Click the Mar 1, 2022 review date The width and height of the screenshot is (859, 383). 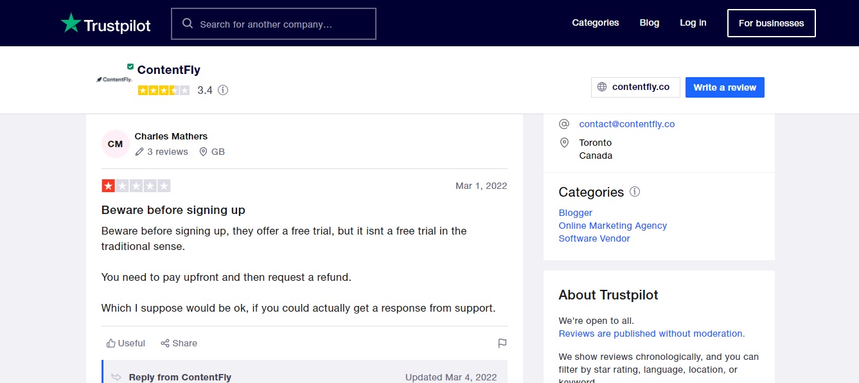tap(481, 186)
